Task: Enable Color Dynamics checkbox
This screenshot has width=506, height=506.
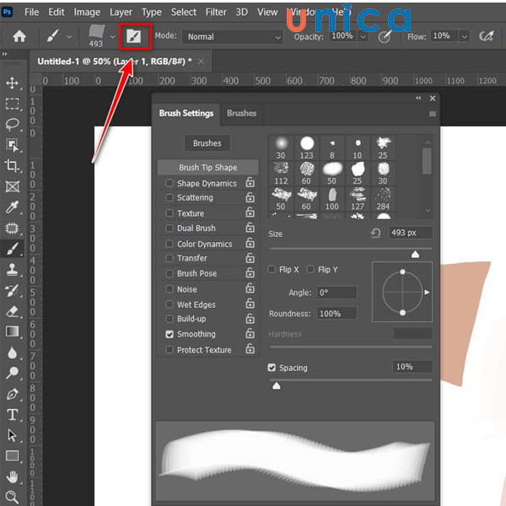Action: pyautogui.click(x=170, y=244)
